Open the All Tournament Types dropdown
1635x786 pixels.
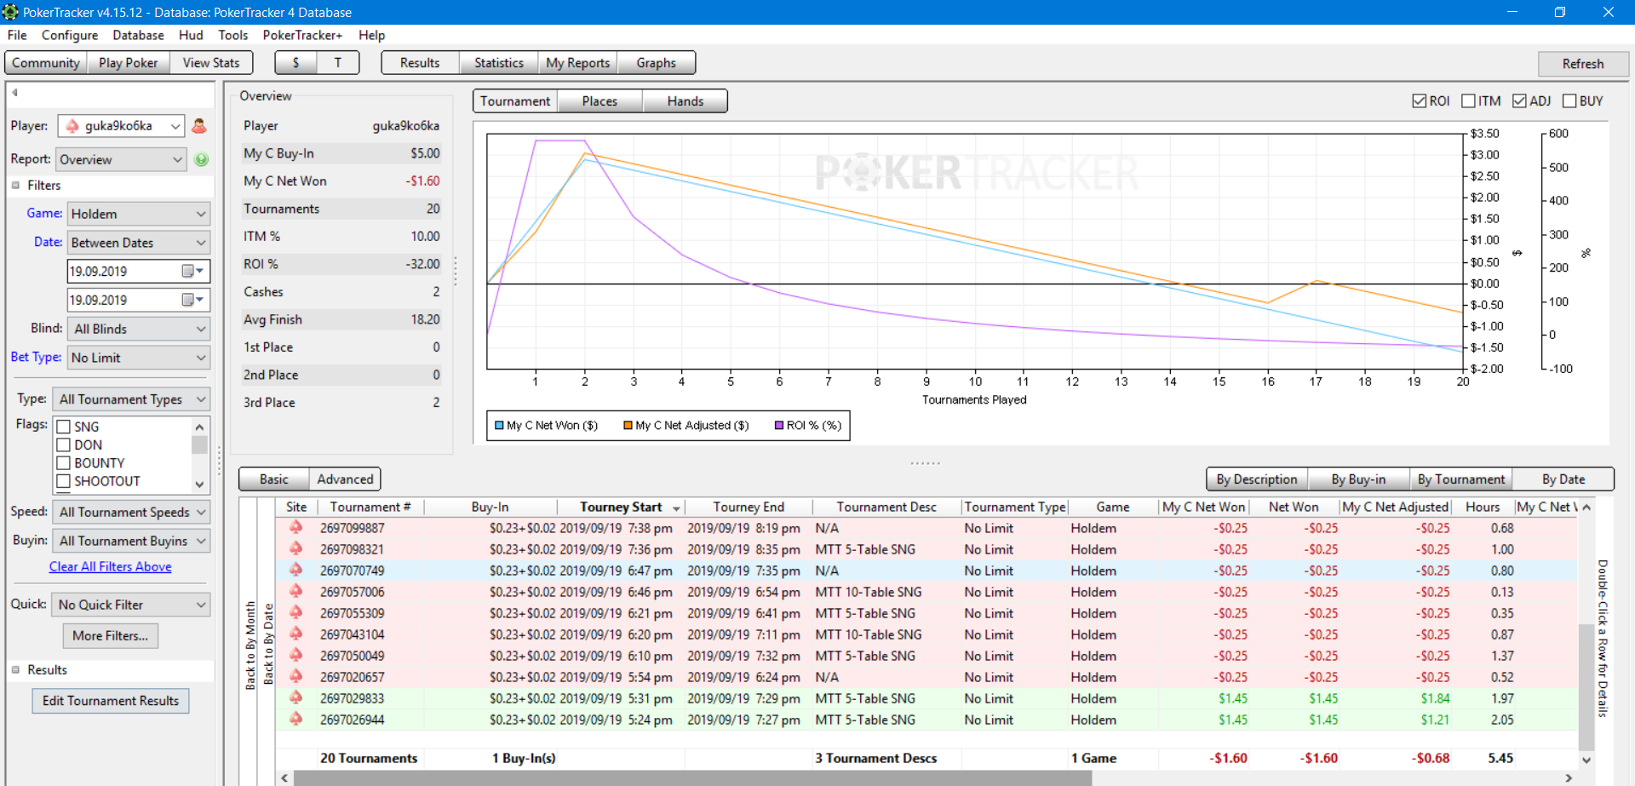131,399
